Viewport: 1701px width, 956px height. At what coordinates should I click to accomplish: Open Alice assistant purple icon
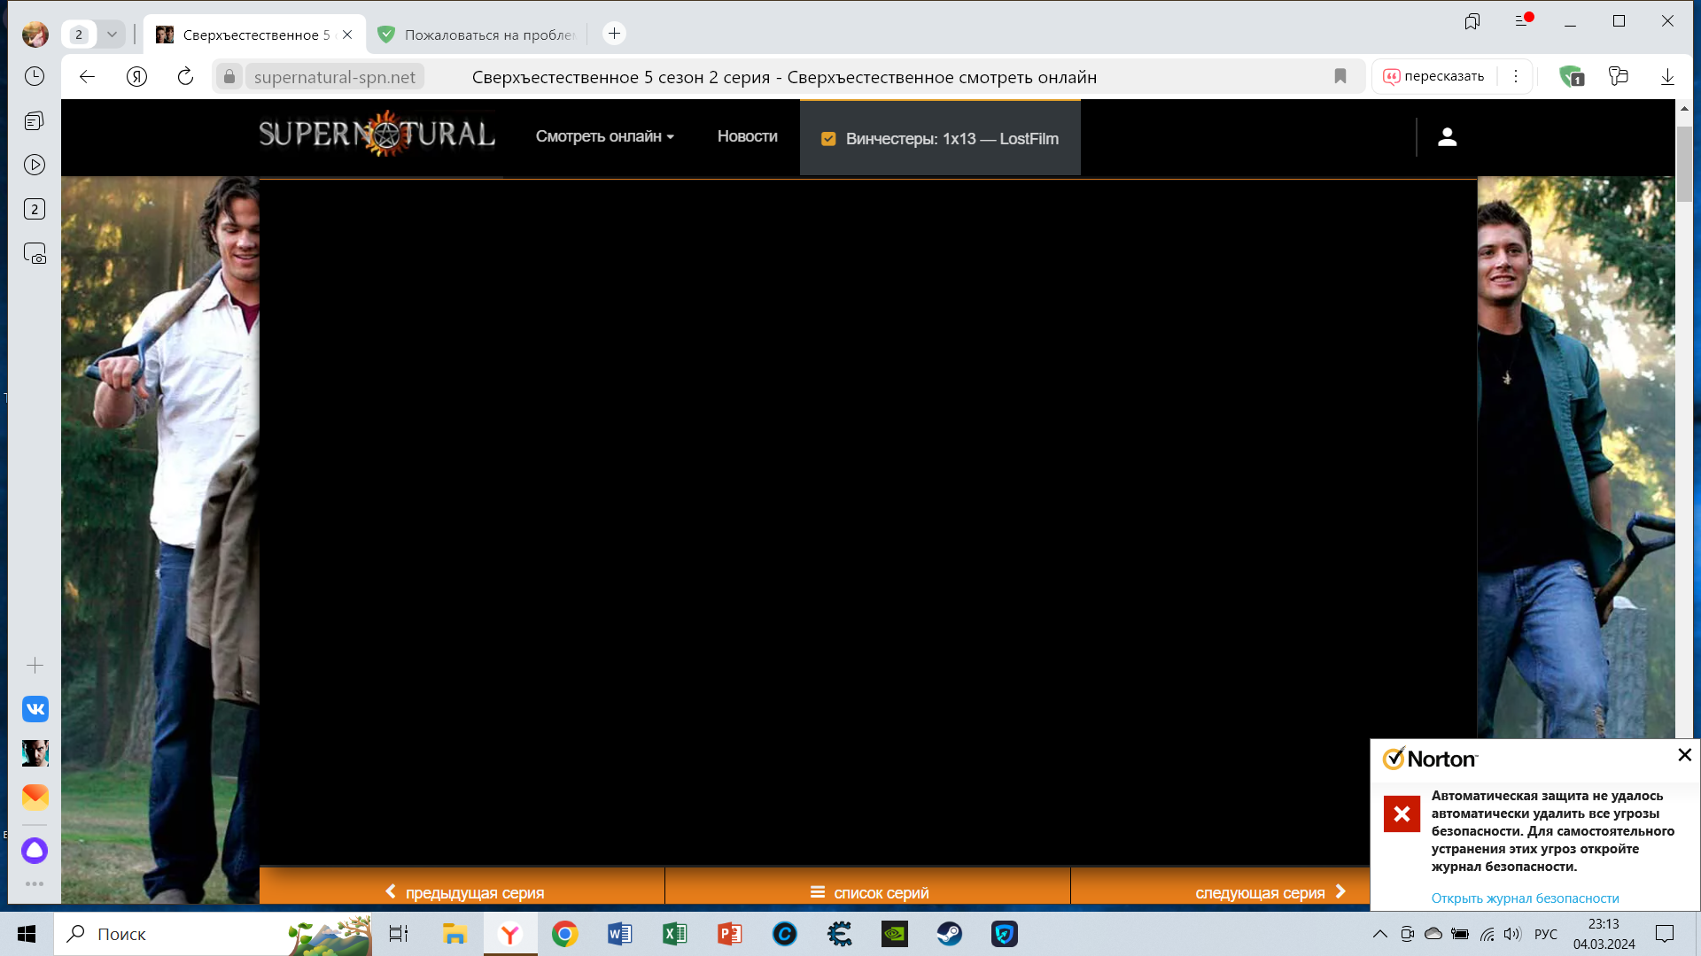click(x=35, y=851)
